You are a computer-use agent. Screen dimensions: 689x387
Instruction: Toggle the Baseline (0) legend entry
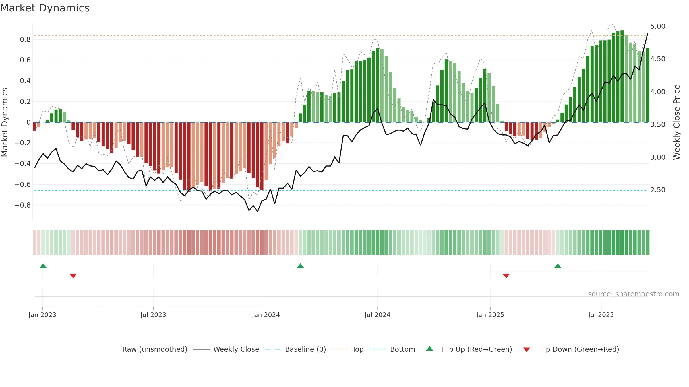pos(295,349)
